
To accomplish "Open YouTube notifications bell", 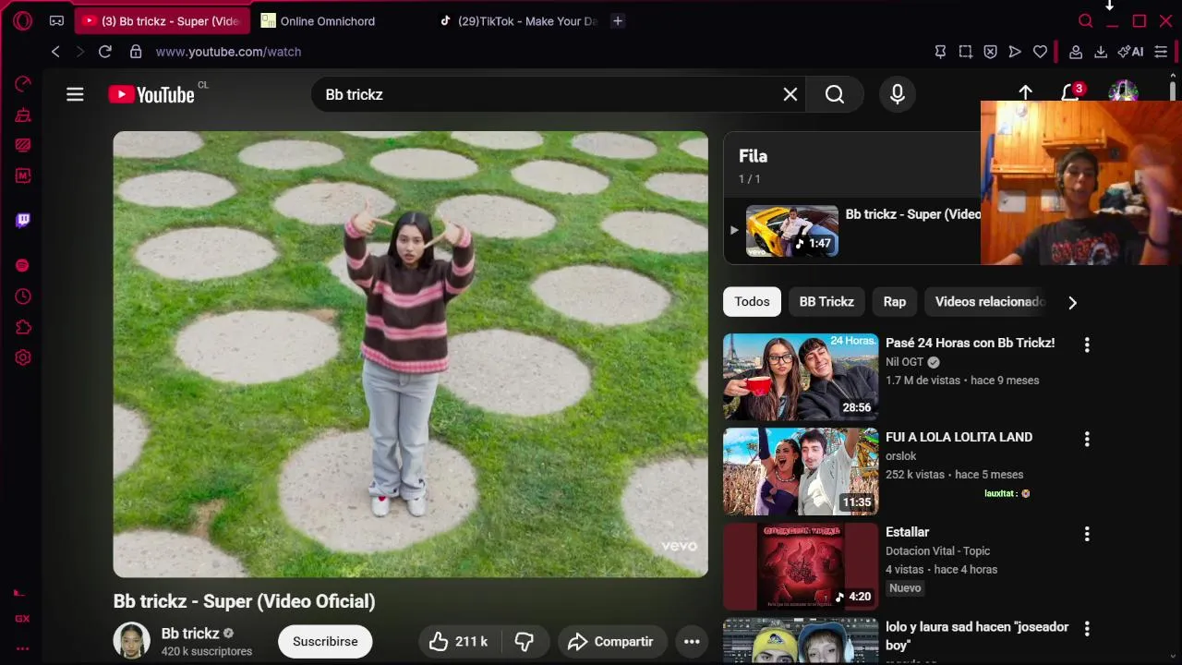I will (1071, 92).
